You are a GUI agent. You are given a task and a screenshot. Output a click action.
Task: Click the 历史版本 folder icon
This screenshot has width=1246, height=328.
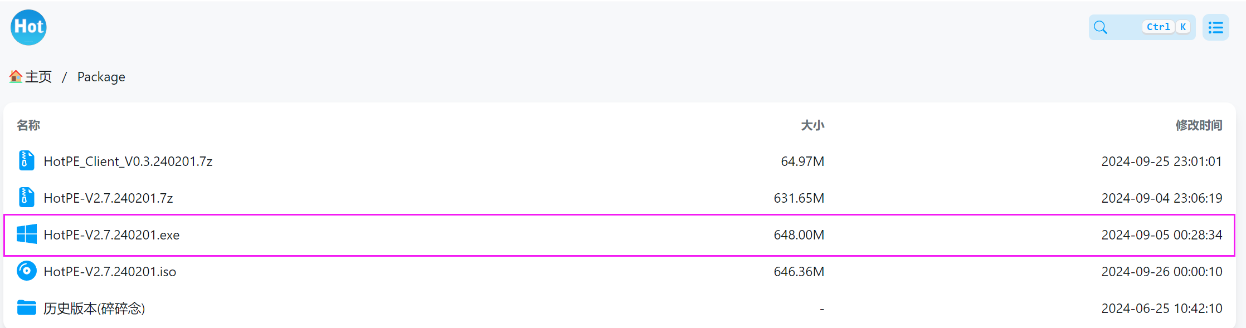(x=26, y=308)
